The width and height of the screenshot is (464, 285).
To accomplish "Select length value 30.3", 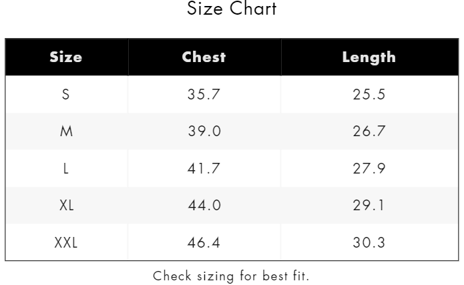I will (369, 242).
